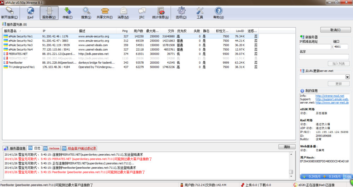Click the flag icon of eMule Security No4

click(x=6, y=49)
